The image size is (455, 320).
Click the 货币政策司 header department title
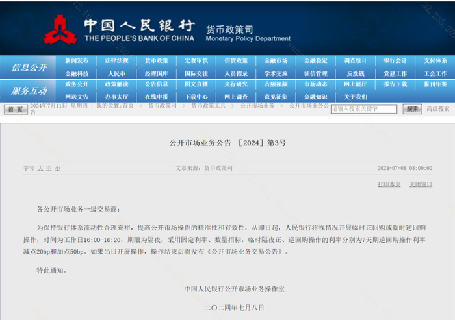point(229,30)
